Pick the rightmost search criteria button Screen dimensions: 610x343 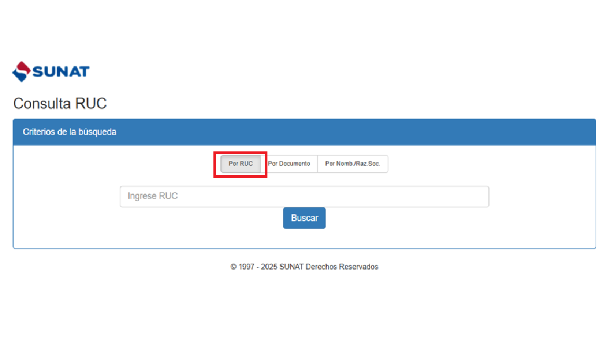point(353,164)
